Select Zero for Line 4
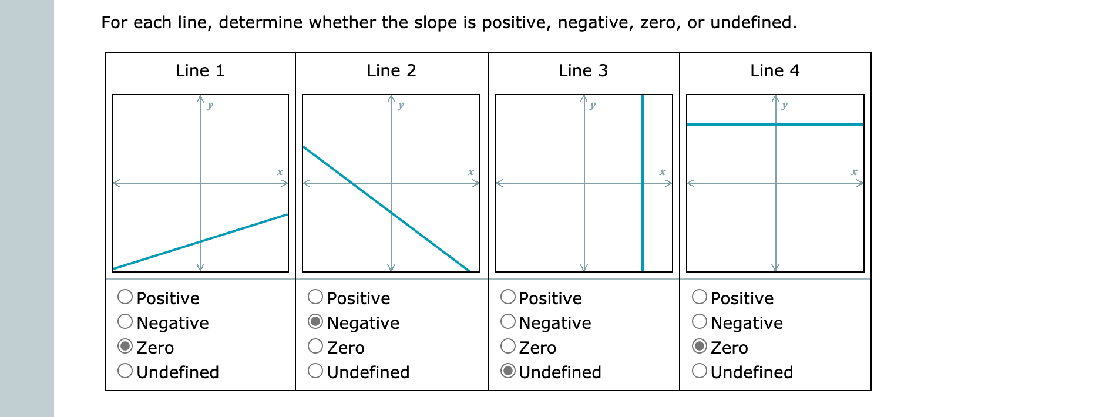 click(699, 347)
